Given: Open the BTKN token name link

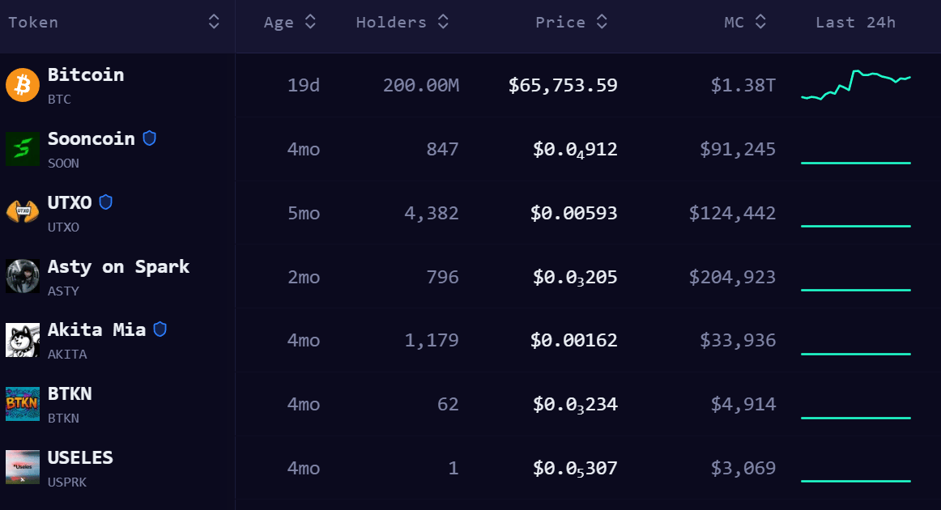Looking at the screenshot, I should pos(70,394).
